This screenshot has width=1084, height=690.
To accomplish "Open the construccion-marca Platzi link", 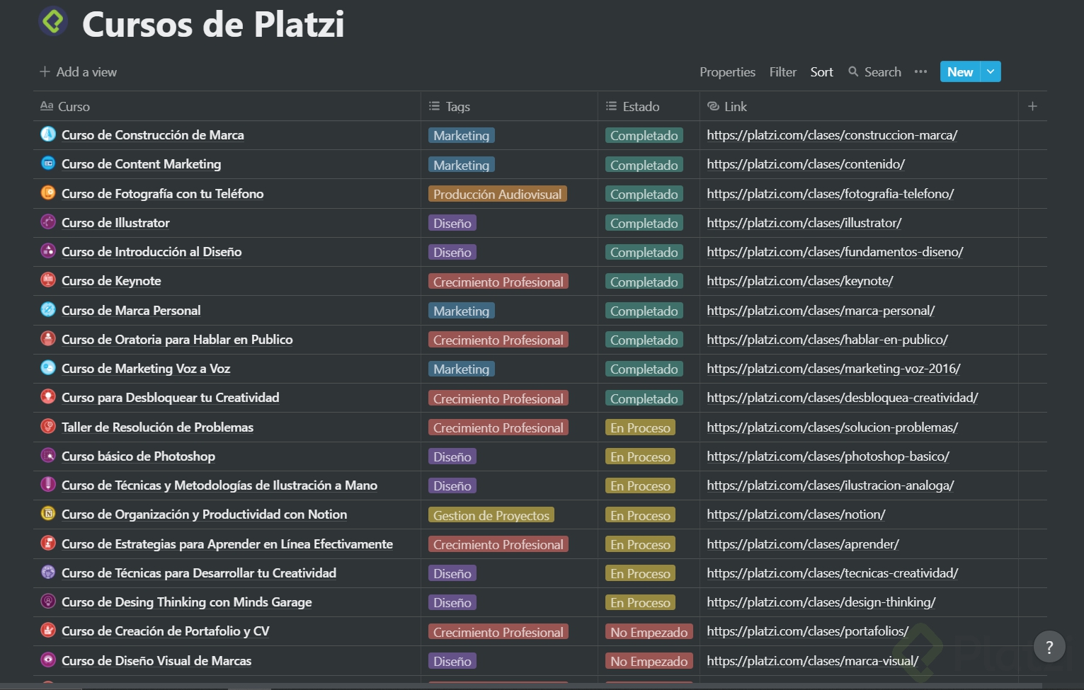I will click(x=832, y=135).
